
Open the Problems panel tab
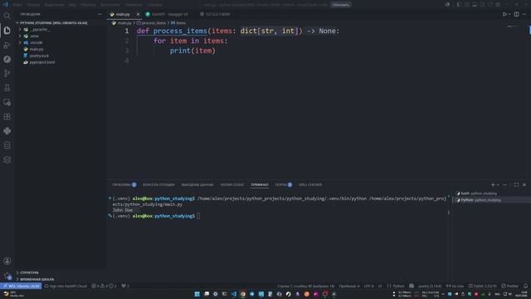[x=124, y=184]
